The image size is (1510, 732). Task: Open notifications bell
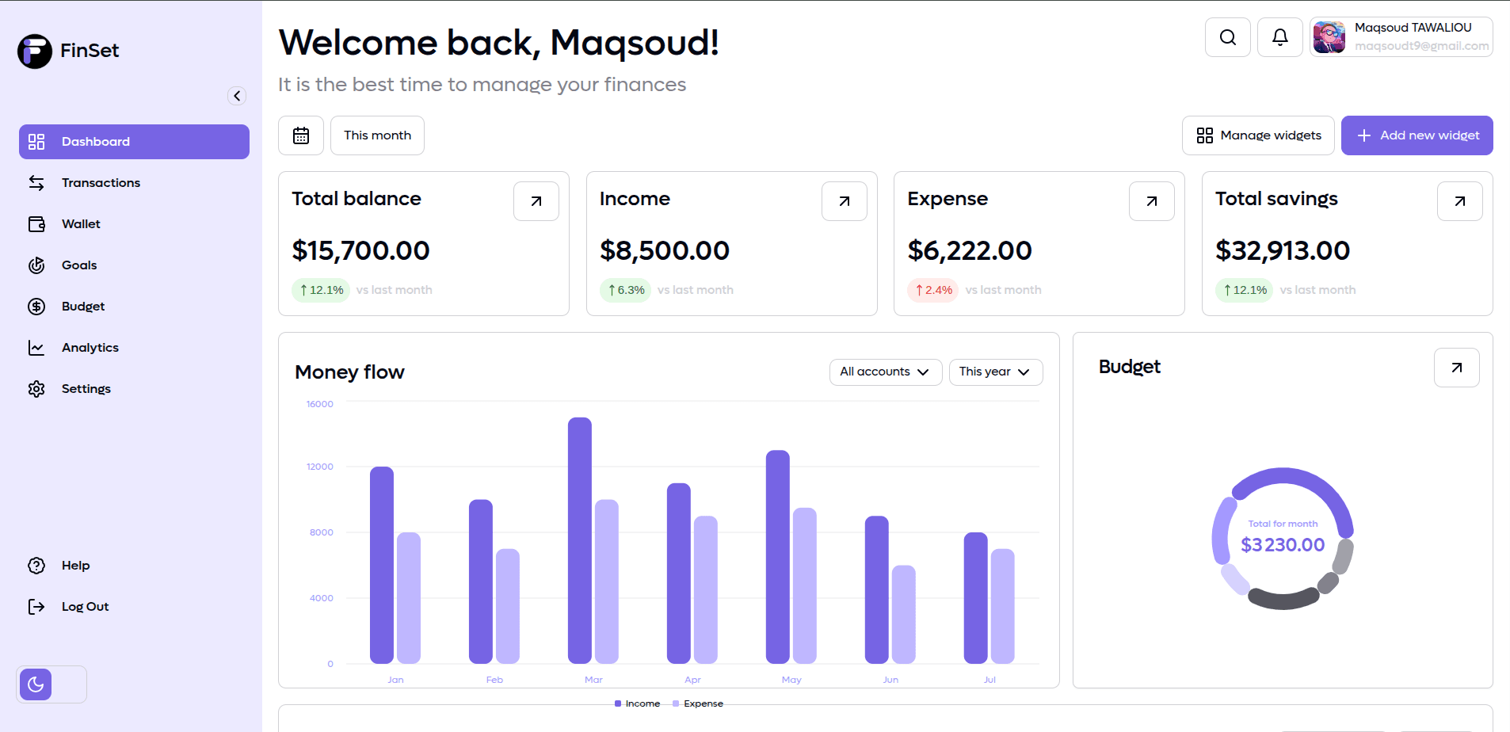1279,37
